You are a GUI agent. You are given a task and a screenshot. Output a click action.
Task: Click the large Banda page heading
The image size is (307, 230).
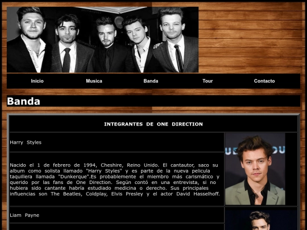23,101
